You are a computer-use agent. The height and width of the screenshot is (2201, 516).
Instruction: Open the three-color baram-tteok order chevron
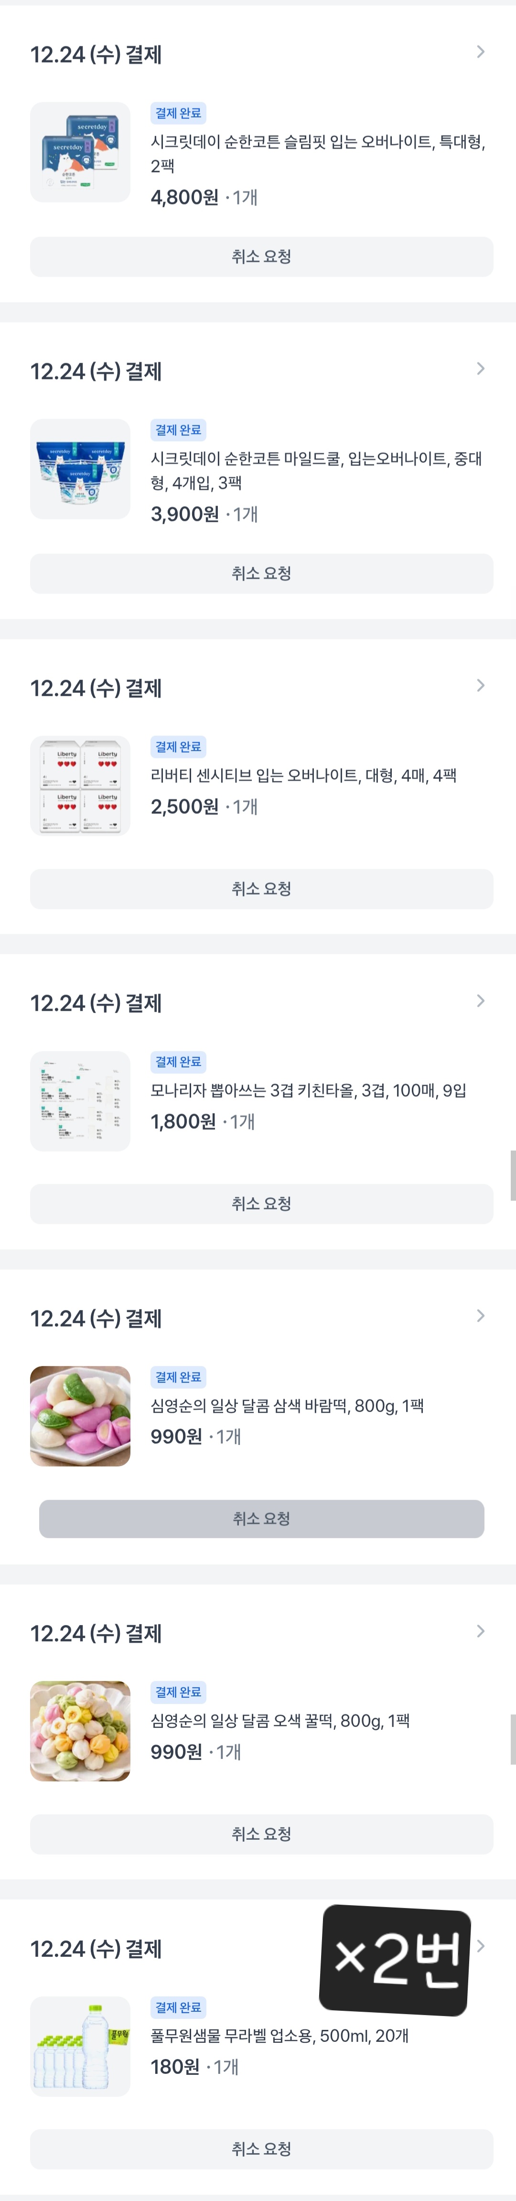480,1316
